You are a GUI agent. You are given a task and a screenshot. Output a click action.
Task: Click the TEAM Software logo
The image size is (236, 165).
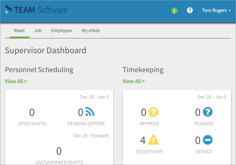[36, 10]
